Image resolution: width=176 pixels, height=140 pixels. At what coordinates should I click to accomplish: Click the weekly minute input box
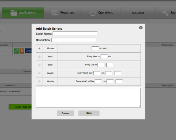pos(118,73)
